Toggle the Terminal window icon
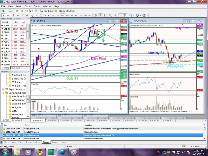The image size is (208, 156). [31, 11]
